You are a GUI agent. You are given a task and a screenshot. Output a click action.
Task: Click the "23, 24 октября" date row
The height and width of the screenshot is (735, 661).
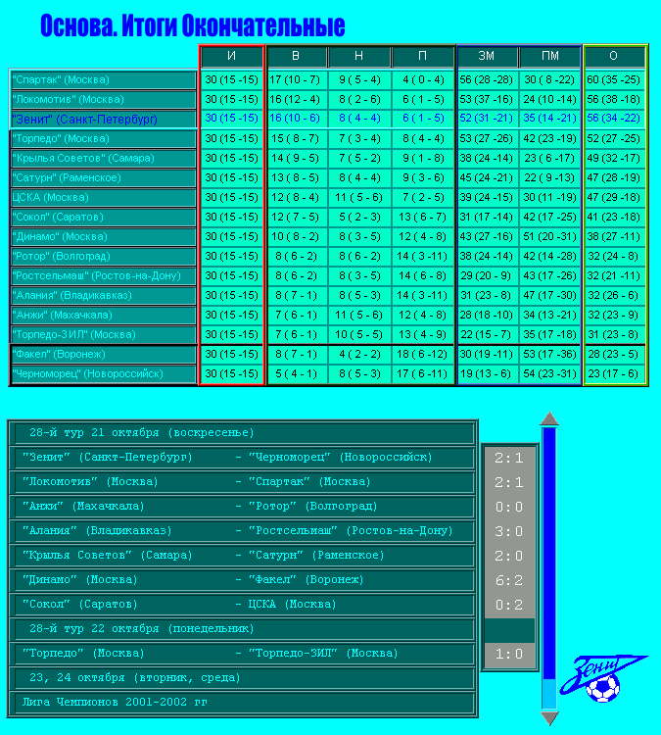point(243,678)
